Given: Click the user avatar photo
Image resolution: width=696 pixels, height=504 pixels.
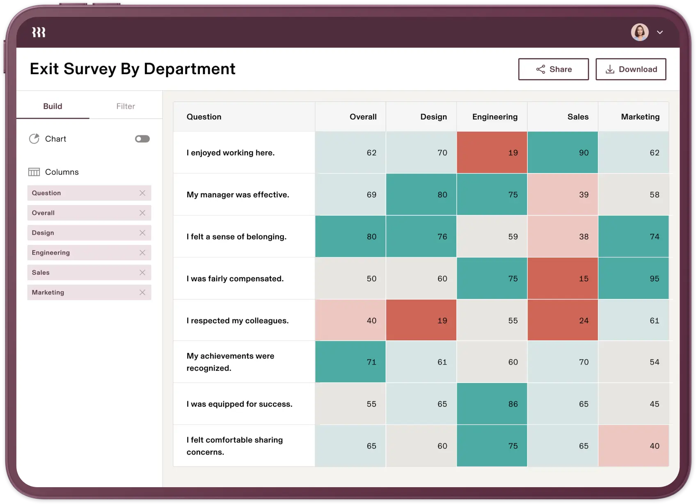Looking at the screenshot, I should tap(640, 32).
